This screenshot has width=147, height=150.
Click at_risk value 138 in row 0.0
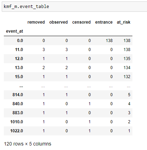tap(127, 41)
